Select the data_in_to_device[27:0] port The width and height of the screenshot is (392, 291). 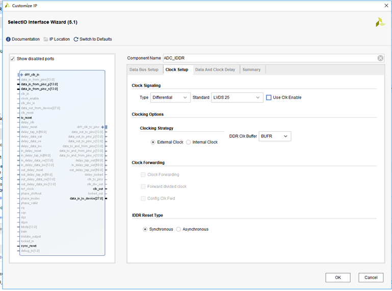tap(86, 199)
